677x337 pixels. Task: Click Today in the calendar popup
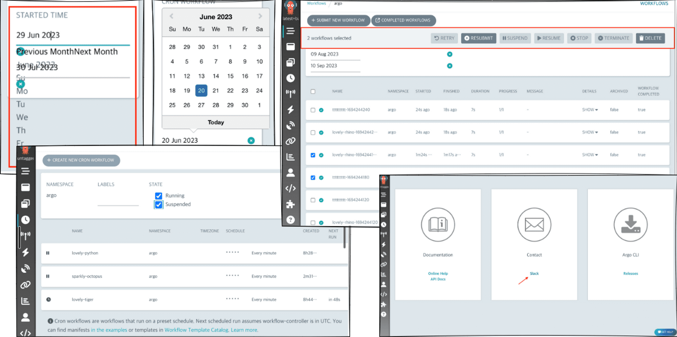coord(216,122)
